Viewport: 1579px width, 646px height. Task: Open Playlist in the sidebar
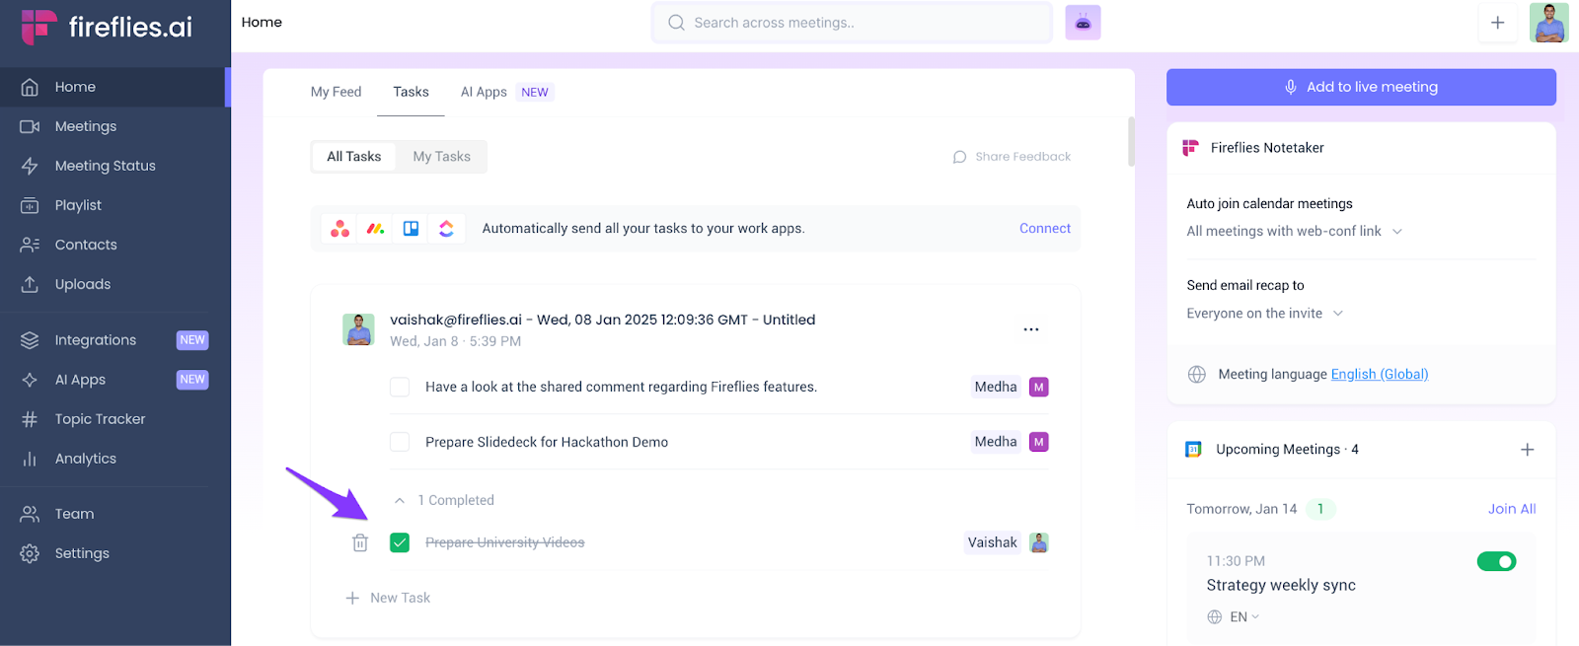click(x=114, y=205)
